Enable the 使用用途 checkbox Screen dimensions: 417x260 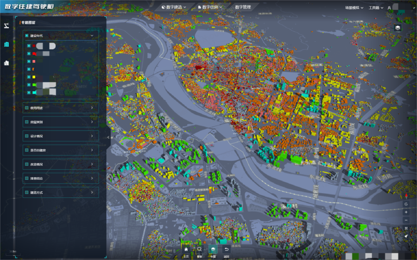coord(27,108)
